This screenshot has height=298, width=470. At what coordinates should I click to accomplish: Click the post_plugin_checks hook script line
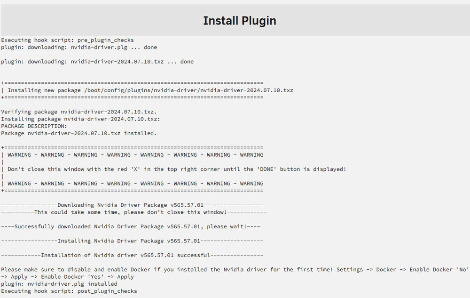coord(69,291)
